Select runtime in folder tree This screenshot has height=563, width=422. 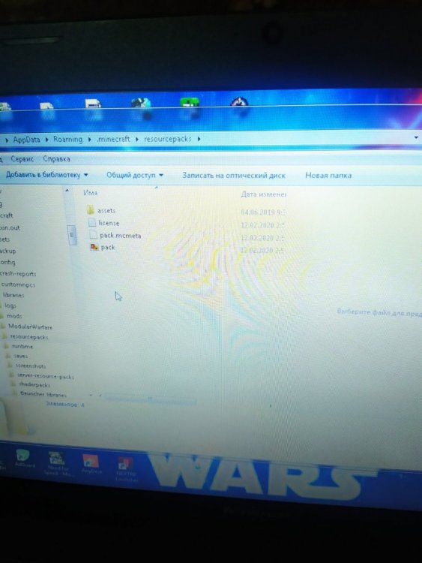pos(22,347)
